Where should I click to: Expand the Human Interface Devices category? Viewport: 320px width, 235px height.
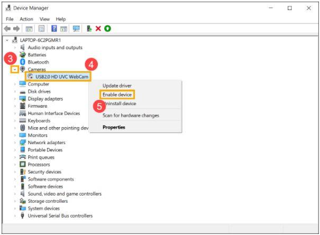(x=15, y=114)
